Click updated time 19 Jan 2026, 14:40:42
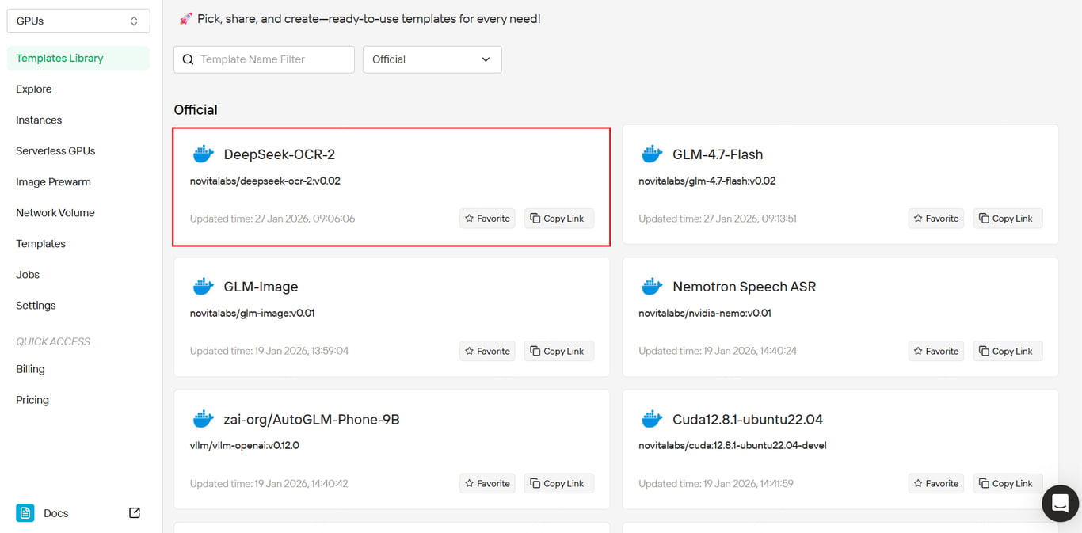Image resolution: width=1082 pixels, height=533 pixels. coord(269,483)
